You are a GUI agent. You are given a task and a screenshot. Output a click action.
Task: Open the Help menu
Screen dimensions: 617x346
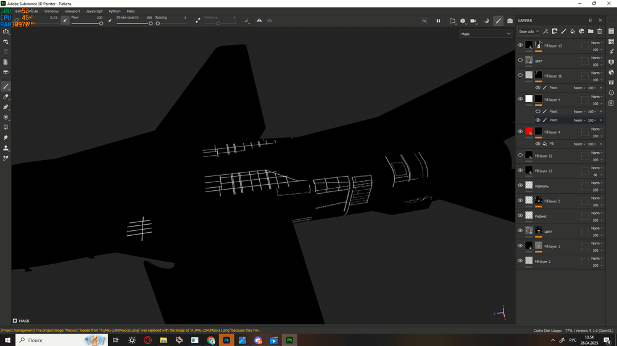[131, 11]
